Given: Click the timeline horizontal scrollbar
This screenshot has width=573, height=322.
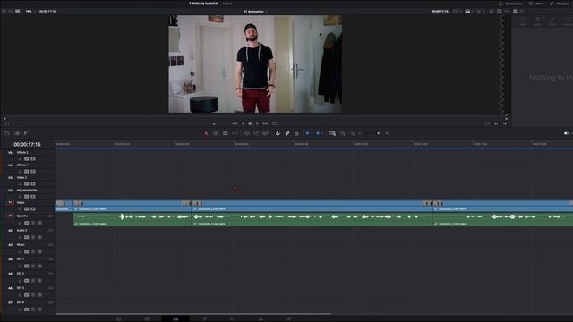Looking at the screenshot, I should [193, 314].
